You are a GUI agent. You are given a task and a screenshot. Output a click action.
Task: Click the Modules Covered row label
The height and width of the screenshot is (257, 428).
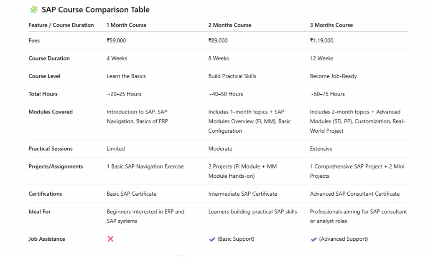[x=51, y=112]
